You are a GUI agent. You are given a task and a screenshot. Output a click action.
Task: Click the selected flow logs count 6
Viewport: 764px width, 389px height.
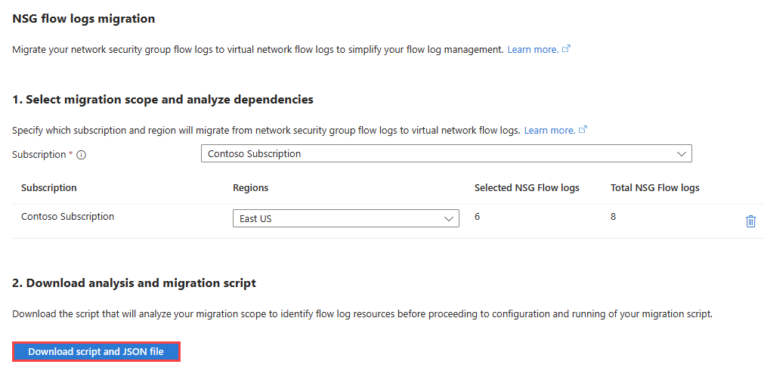click(x=477, y=216)
